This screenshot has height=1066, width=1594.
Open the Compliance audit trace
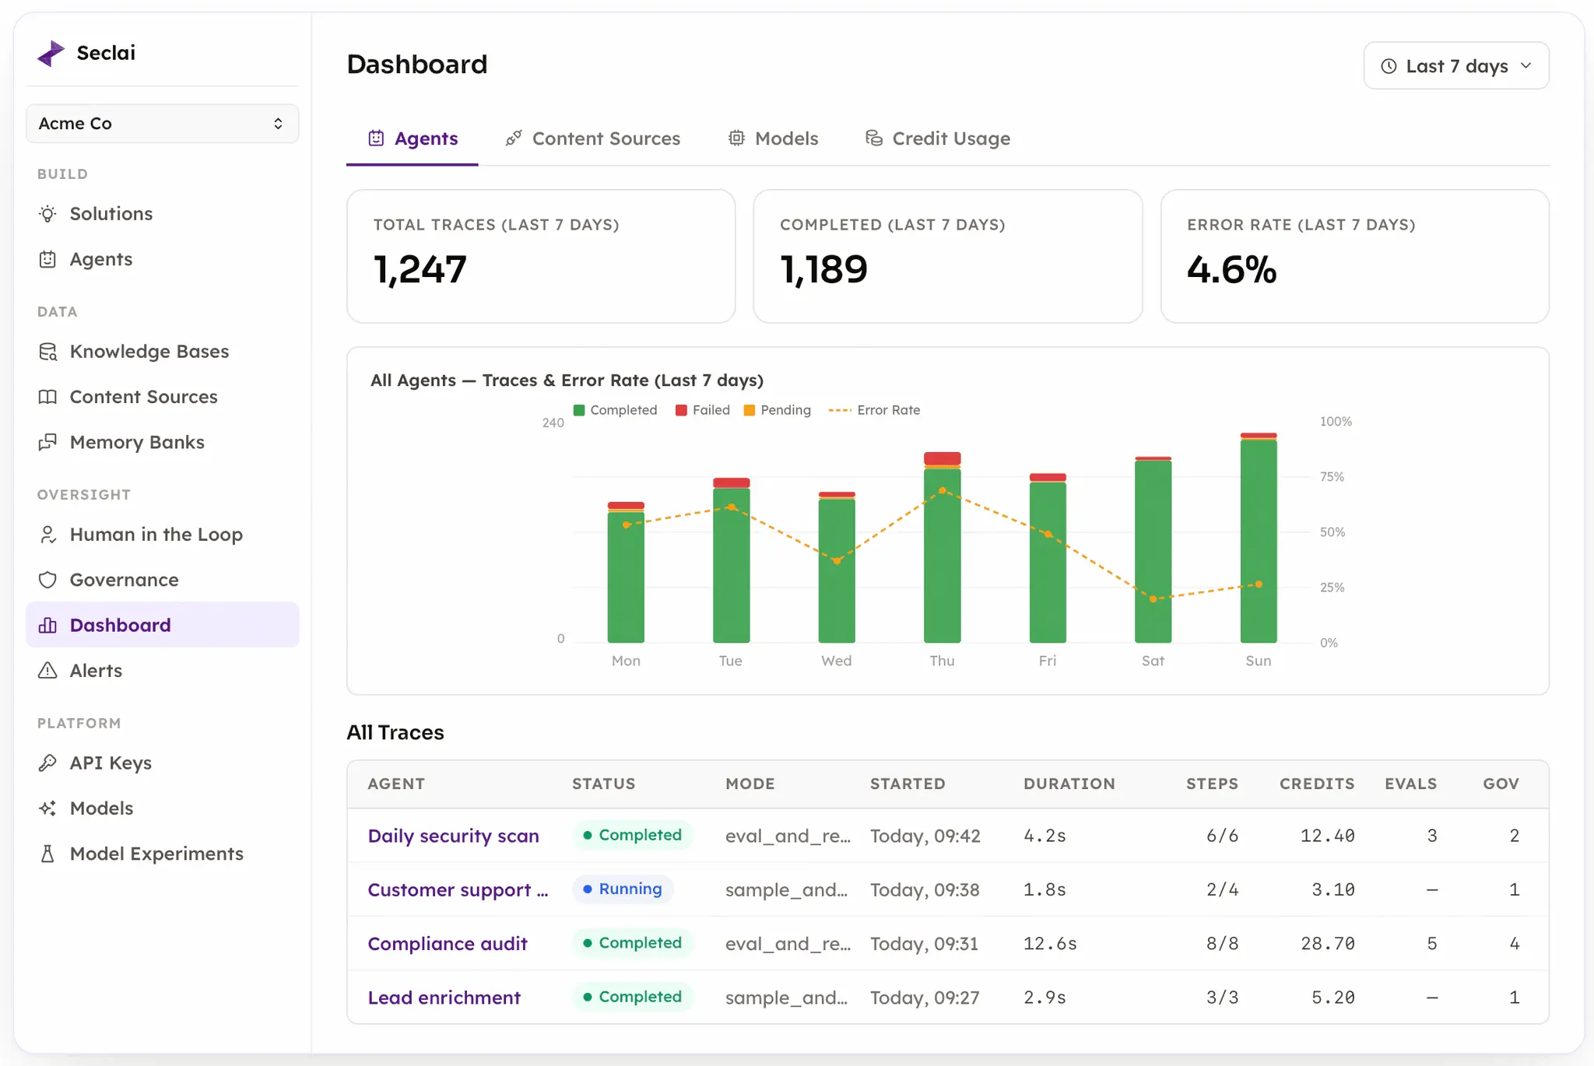[448, 944]
